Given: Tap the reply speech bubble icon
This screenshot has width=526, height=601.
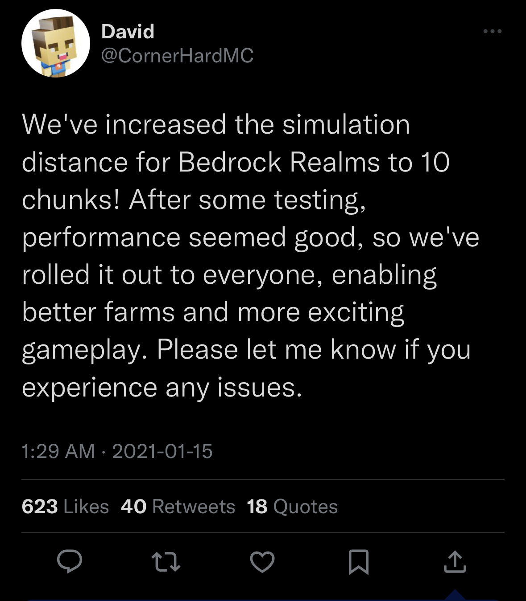Looking at the screenshot, I should [70, 561].
